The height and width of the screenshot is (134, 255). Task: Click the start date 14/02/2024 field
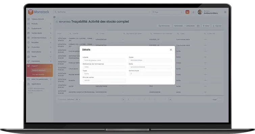pos(178,26)
